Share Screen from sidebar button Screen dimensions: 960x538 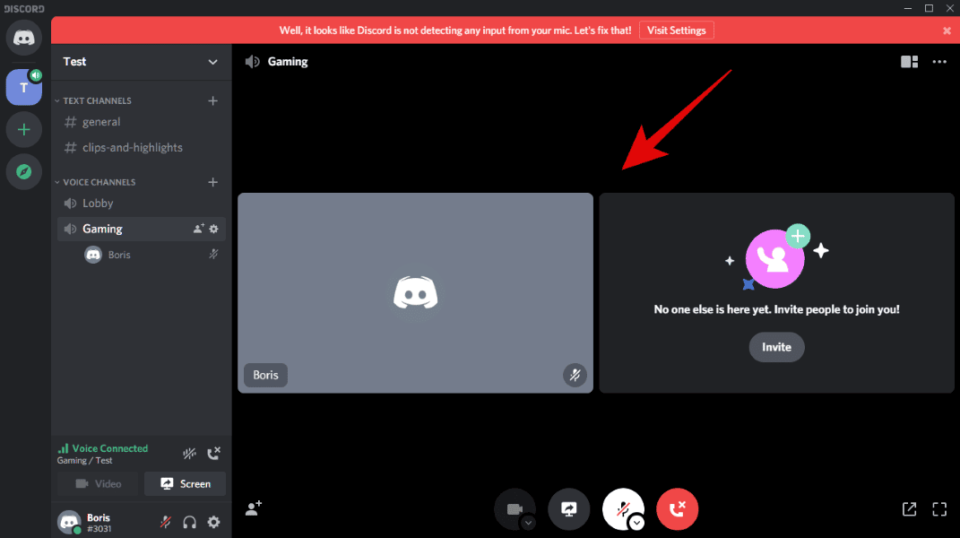click(x=185, y=484)
